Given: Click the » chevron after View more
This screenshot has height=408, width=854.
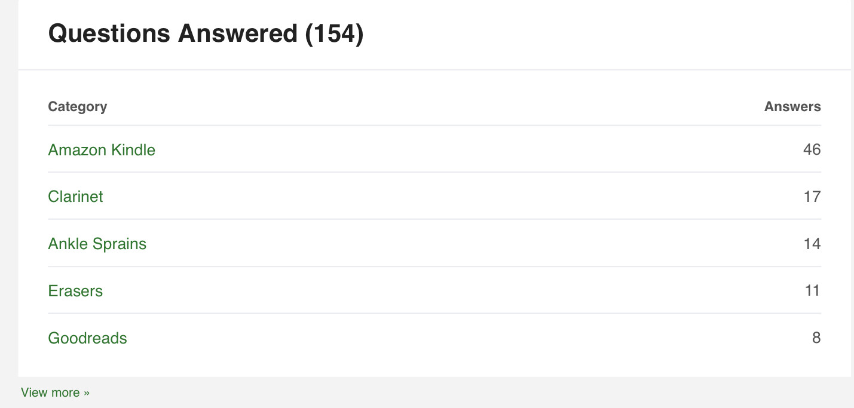Looking at the screenshot, I should pyautogui.click(x=87, y=393).
